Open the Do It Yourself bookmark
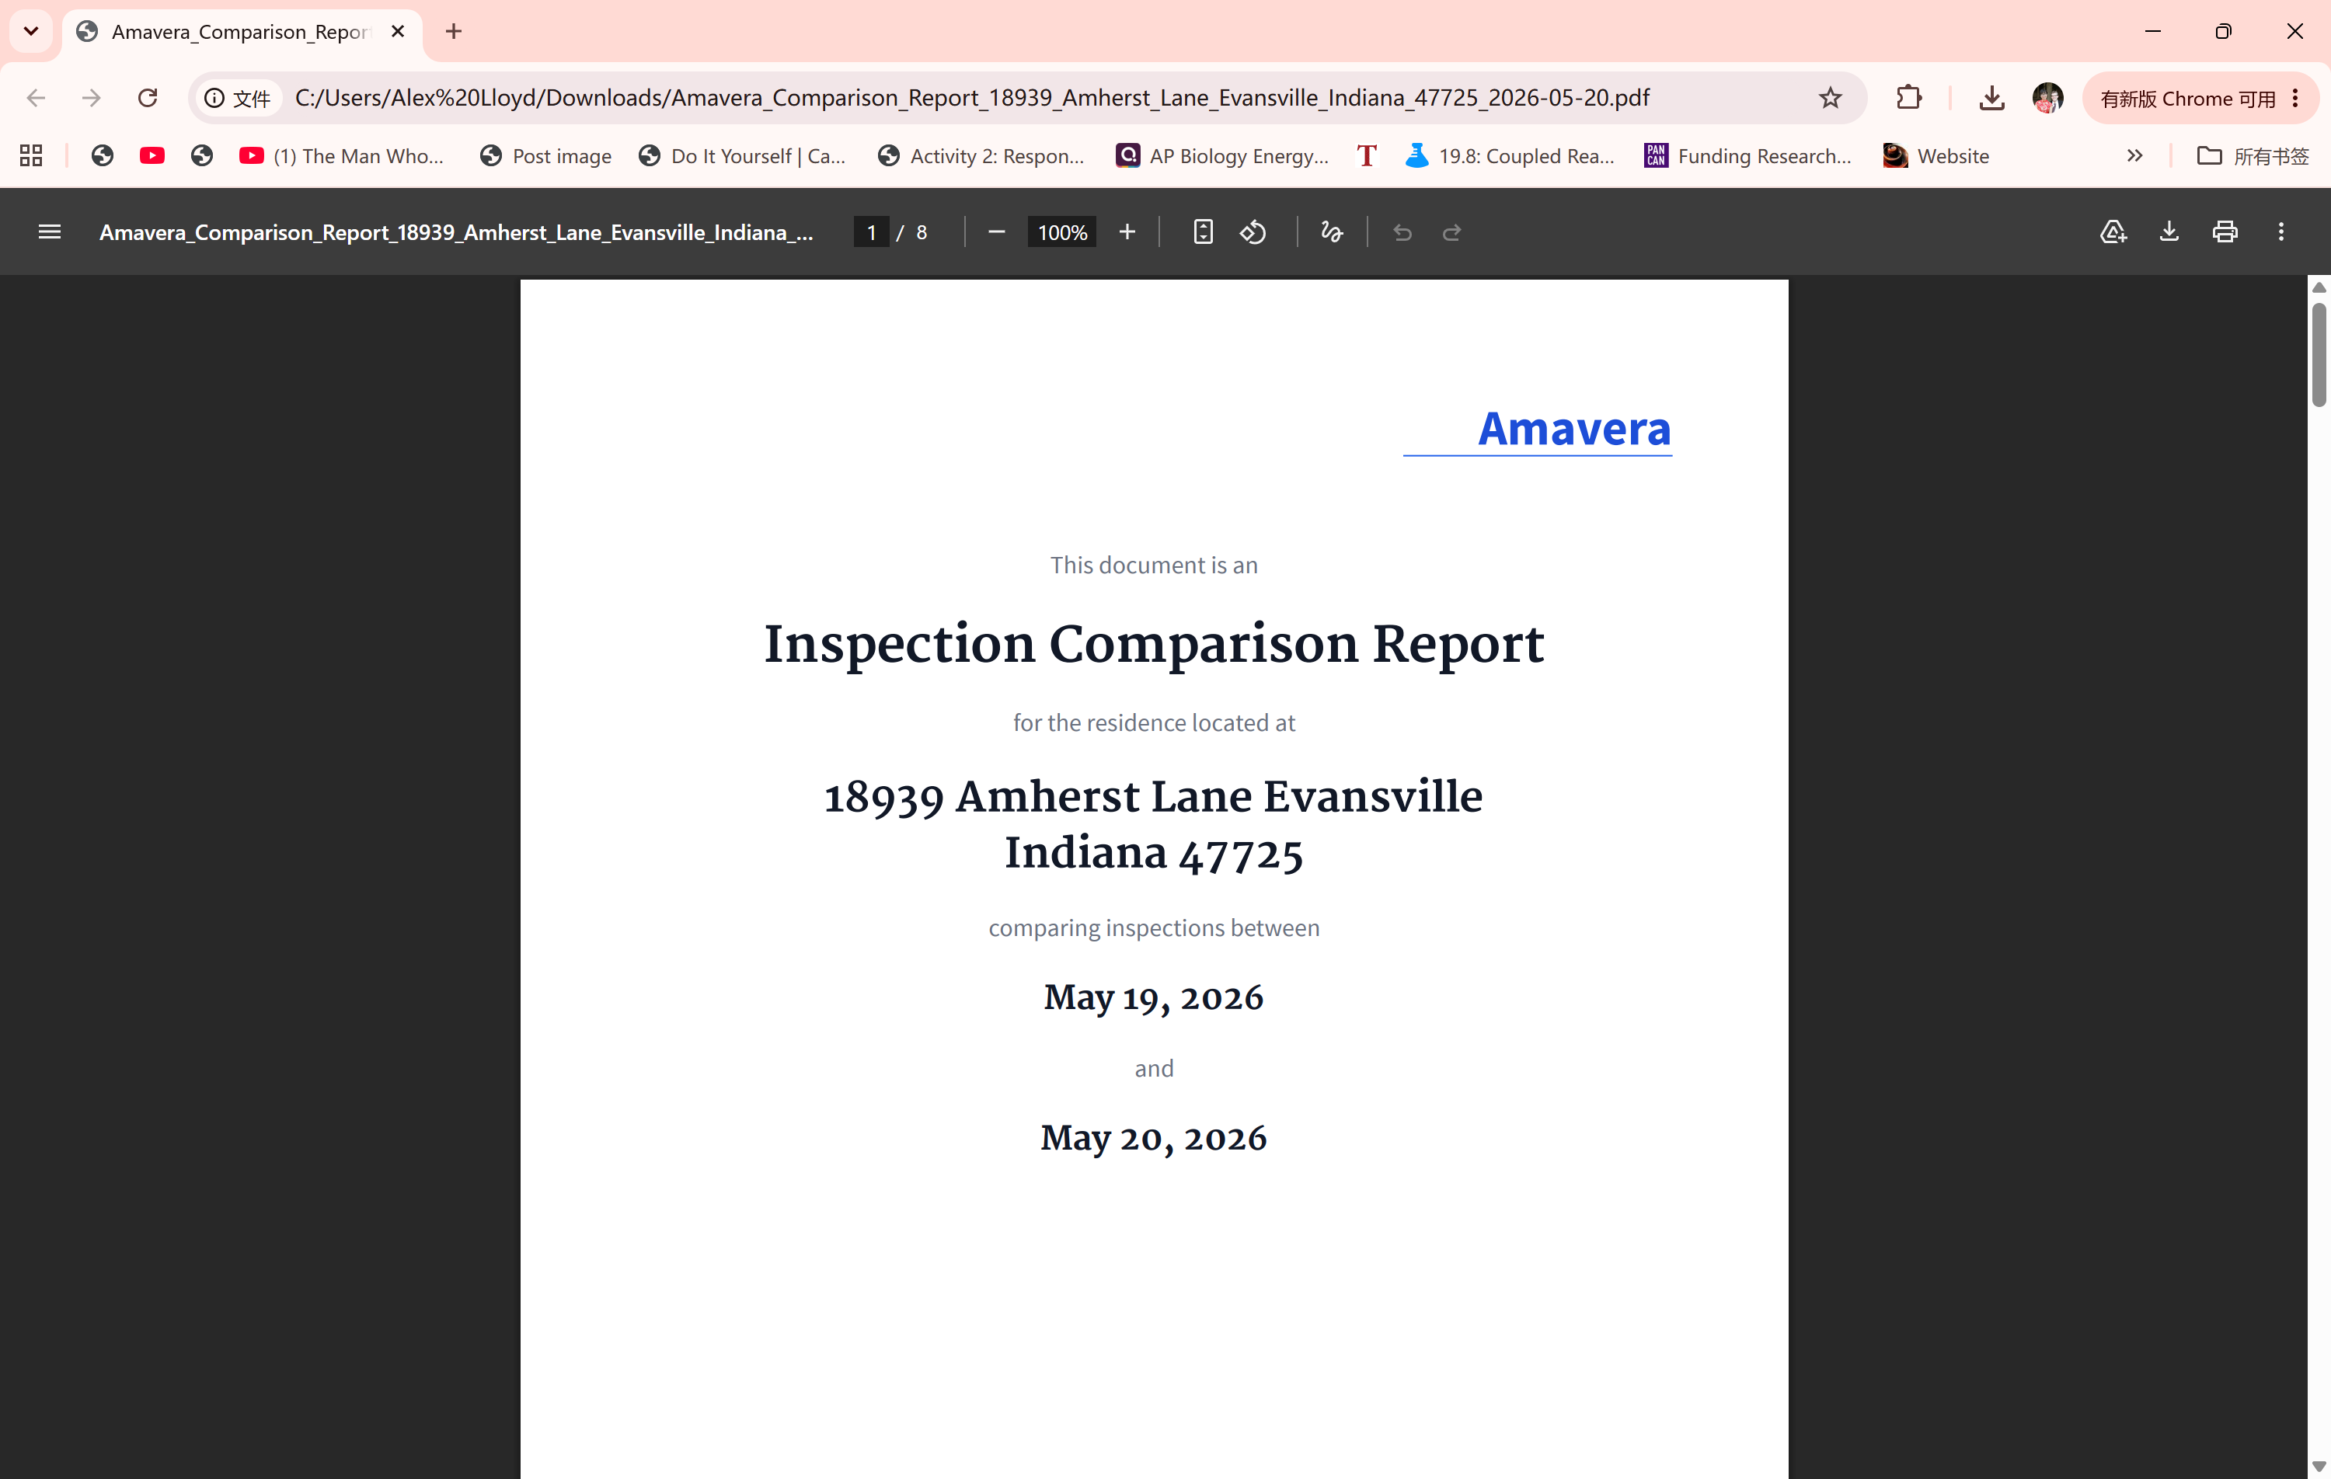Image resolution: width=2331 pixels, height=1479 pixels. [743, 156]
